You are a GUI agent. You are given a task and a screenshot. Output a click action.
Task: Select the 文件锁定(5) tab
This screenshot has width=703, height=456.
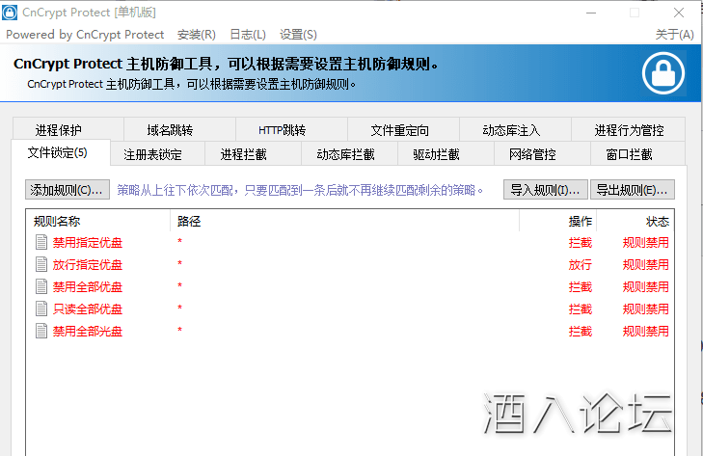coord(61,152)
